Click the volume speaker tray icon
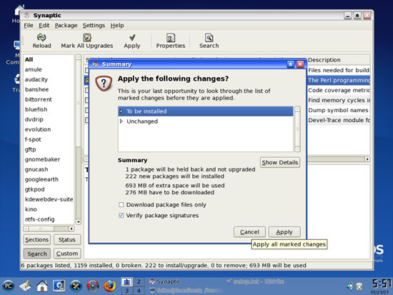 tap(350, 286)
